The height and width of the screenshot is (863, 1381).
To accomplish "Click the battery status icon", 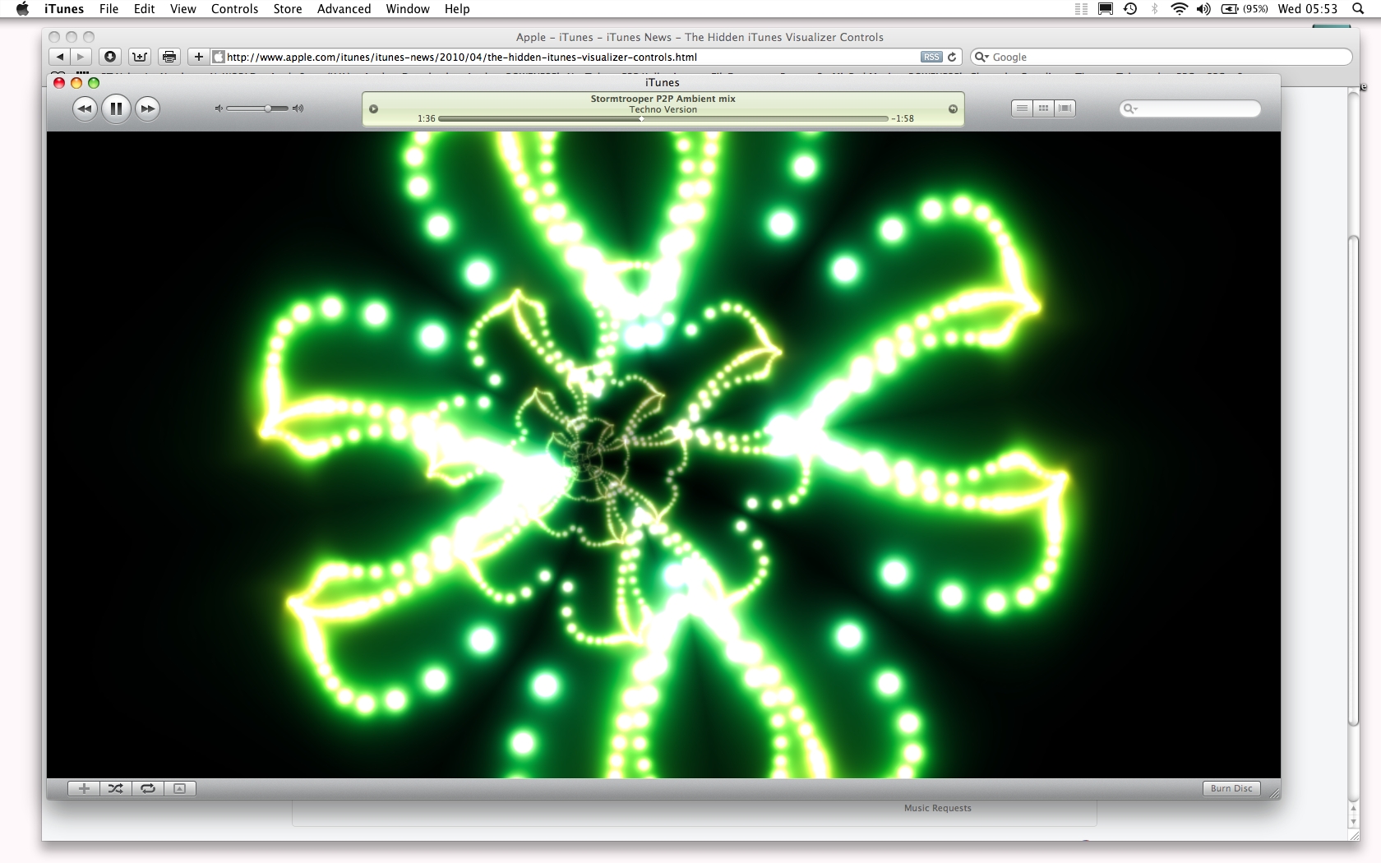I will point(1244,9).
